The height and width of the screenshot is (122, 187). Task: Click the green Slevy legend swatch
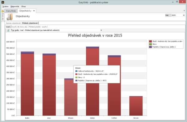pyautogui.click(x=151, y=44)
